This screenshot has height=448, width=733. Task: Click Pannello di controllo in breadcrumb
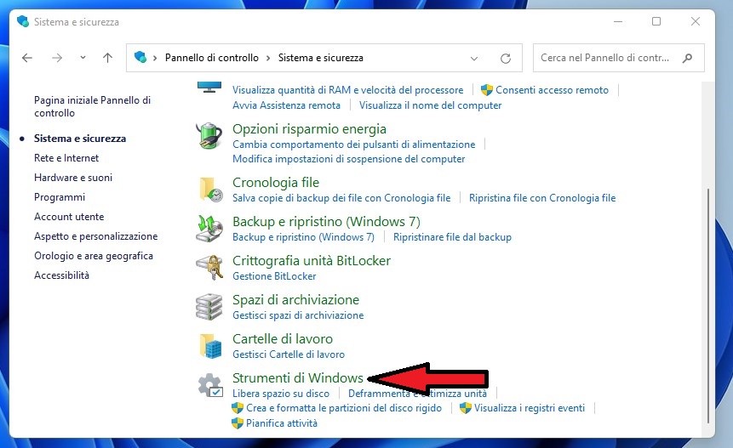(212, 58)
